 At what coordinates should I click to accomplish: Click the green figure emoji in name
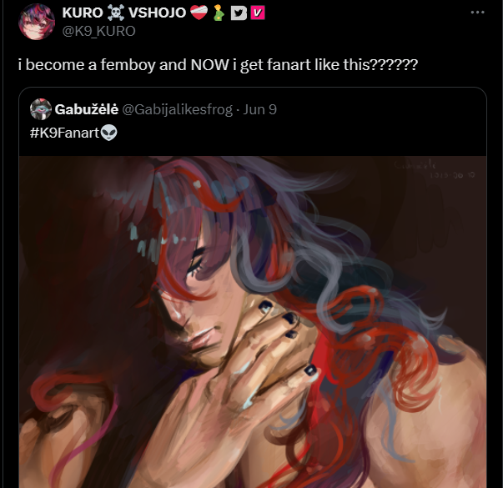(x=219, y=13)
